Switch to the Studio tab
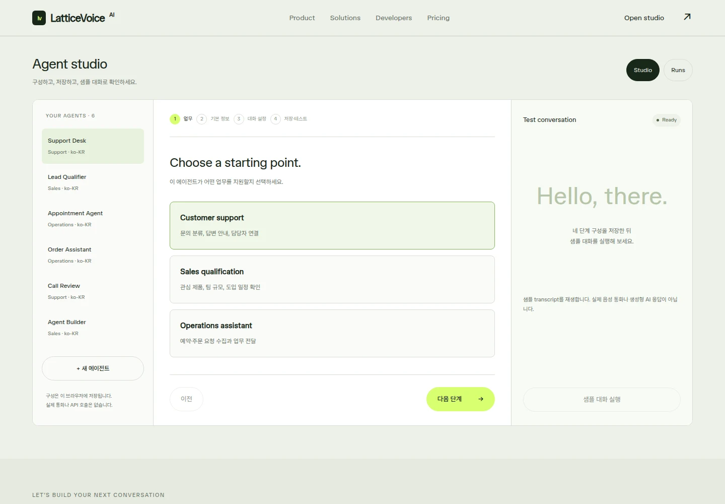 pos(643,70)
